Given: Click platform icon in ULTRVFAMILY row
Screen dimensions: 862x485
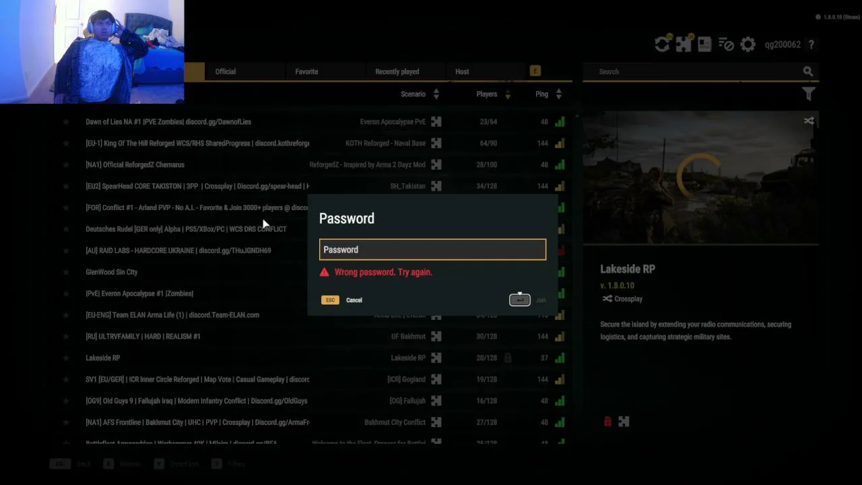Looking at the screenshot, I should pyautogui.click(x=436, y=336).
